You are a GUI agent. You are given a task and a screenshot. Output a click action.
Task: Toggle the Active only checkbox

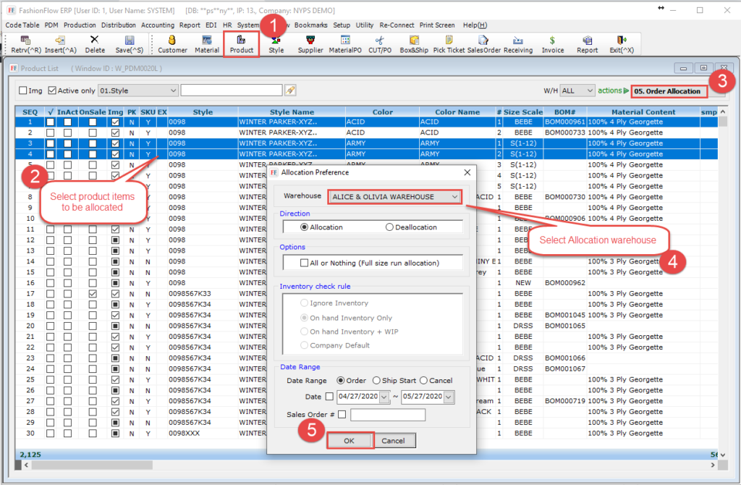(x=52, y=90)
